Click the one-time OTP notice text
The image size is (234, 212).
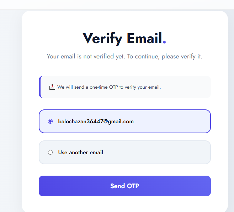(109, 87)
